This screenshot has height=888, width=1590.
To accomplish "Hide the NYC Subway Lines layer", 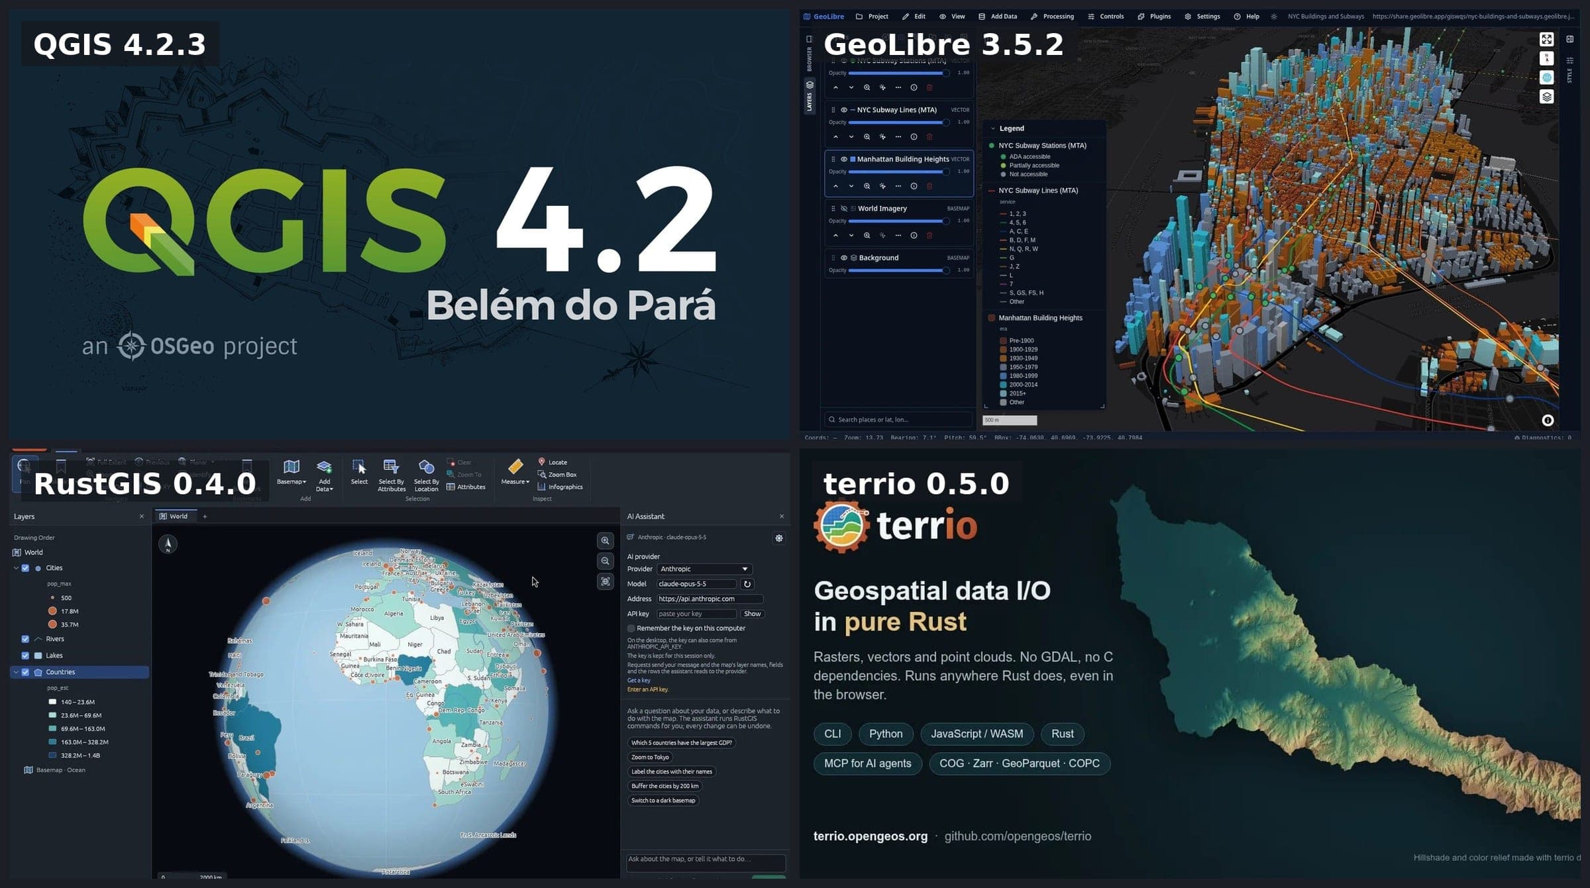I will [x=843, y=110].
